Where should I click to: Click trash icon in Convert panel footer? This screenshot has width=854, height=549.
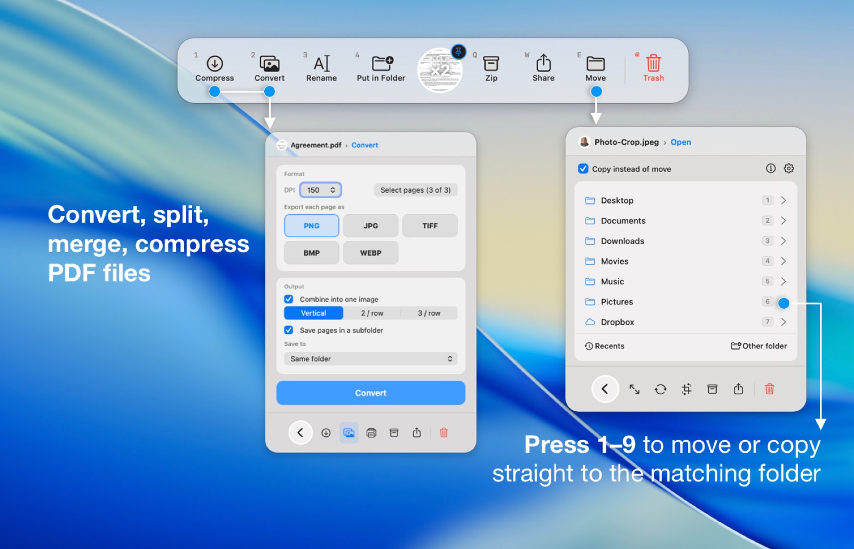point(444,433)
